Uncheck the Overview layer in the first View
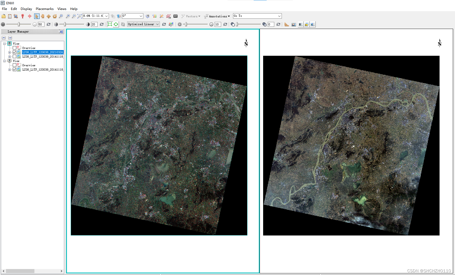 15,48
